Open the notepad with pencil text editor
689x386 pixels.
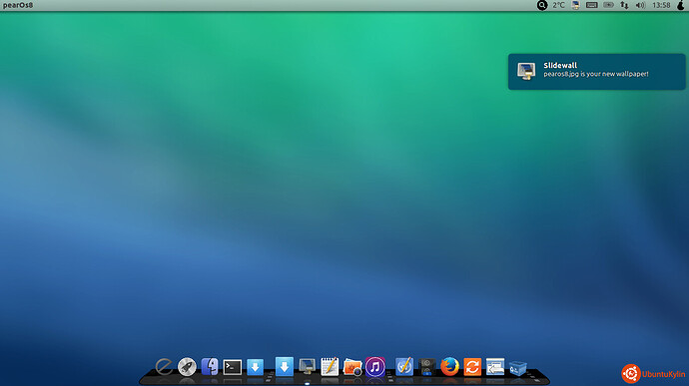click(x=330, y=366)
